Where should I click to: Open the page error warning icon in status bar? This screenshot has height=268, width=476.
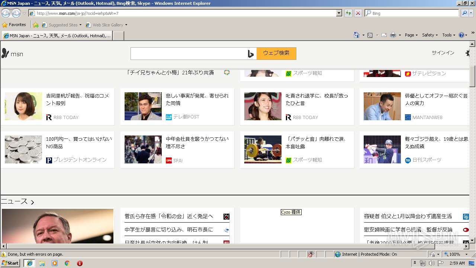click(4, 254)
